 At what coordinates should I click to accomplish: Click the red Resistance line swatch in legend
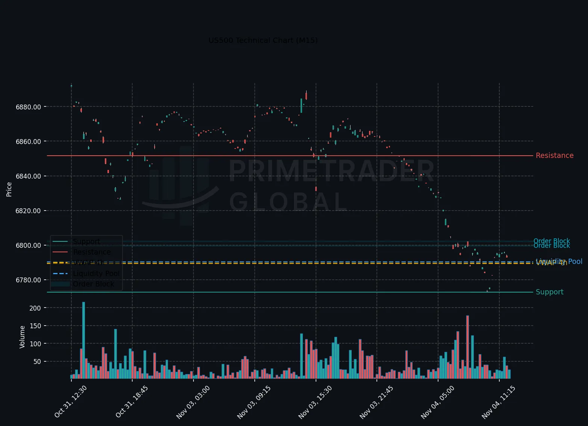(60, 252)
